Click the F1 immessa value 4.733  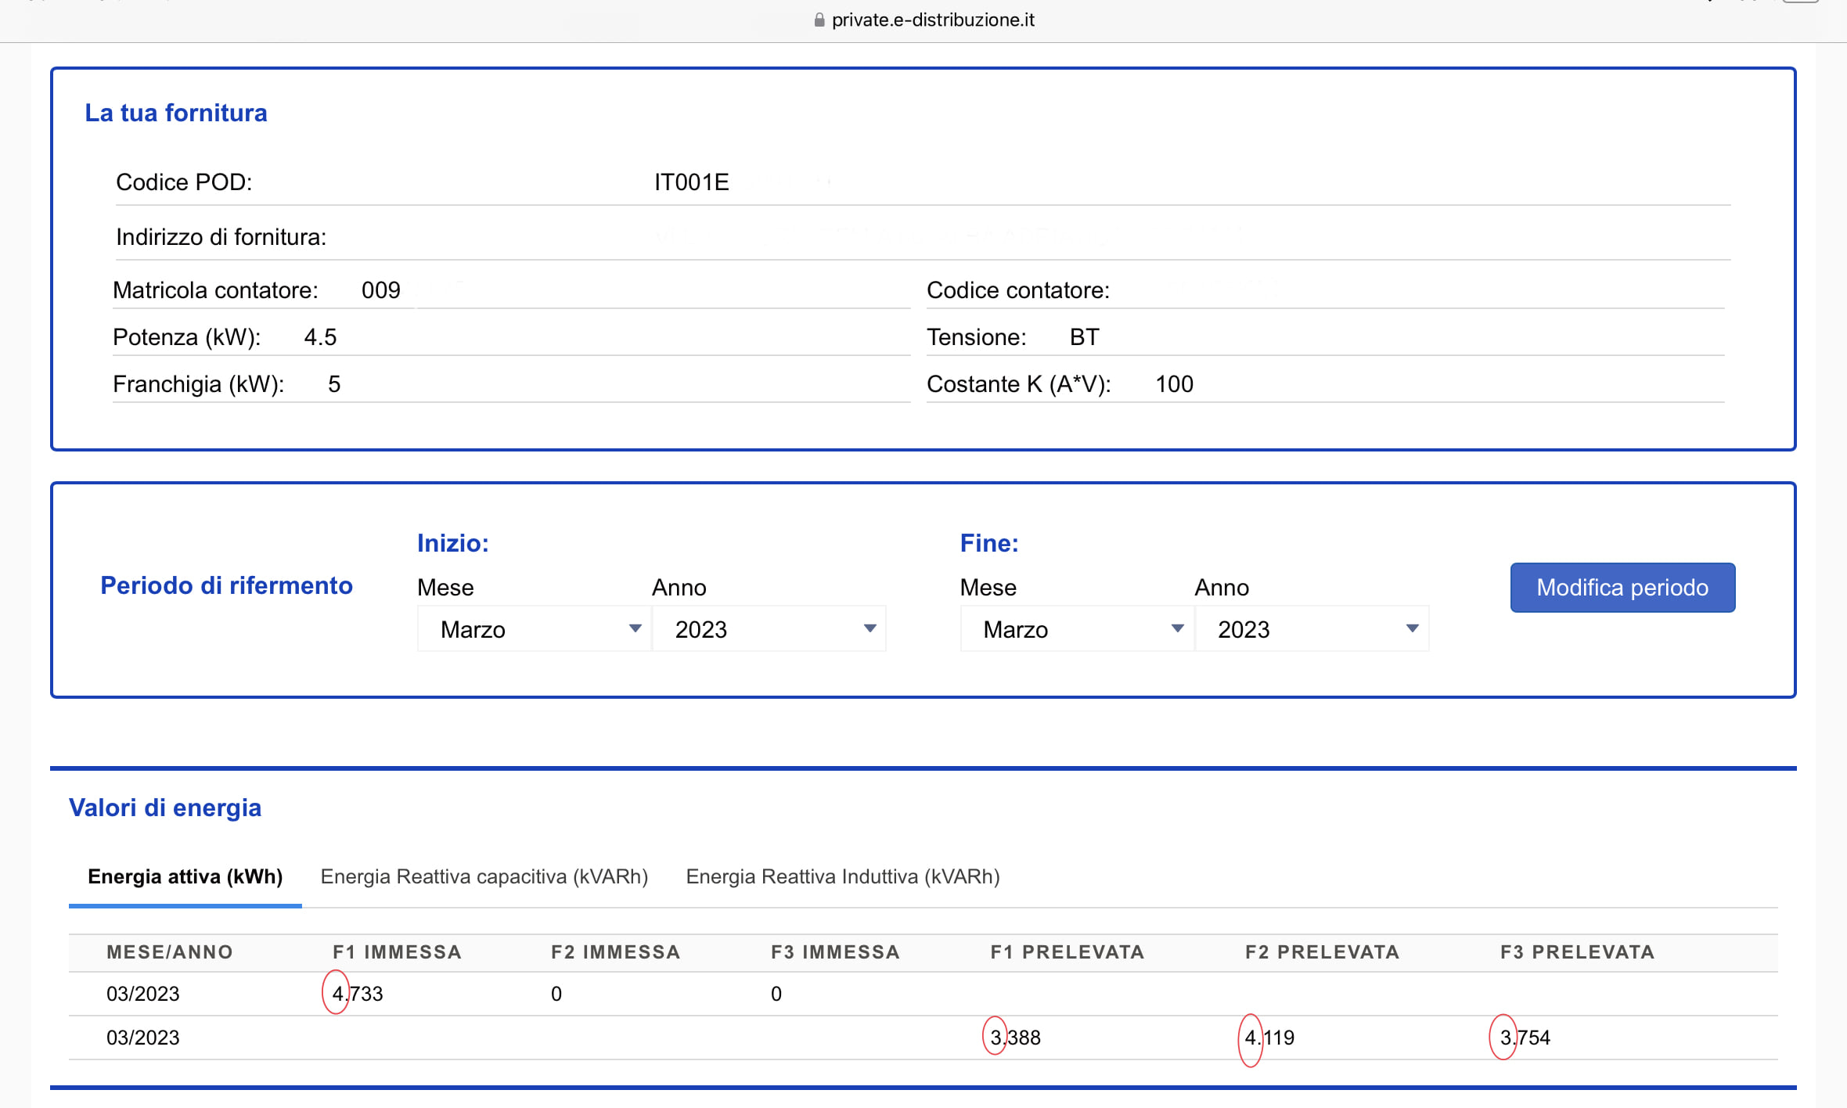pyautogui.click(x=358, y=994)
